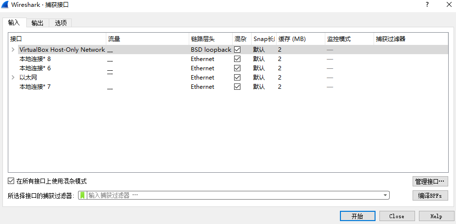The height and width of the screenshot is (224, 456).
Task: Click the 流量 column header
Action: pyautogui.click(x=147, y=39)
